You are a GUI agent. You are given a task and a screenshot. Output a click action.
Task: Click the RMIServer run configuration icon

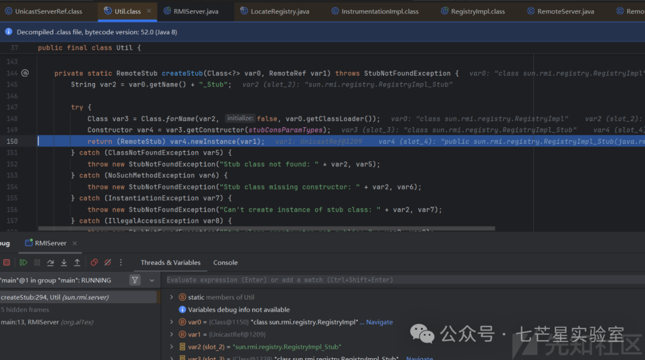pyautogui.click(x=29, y=243)
